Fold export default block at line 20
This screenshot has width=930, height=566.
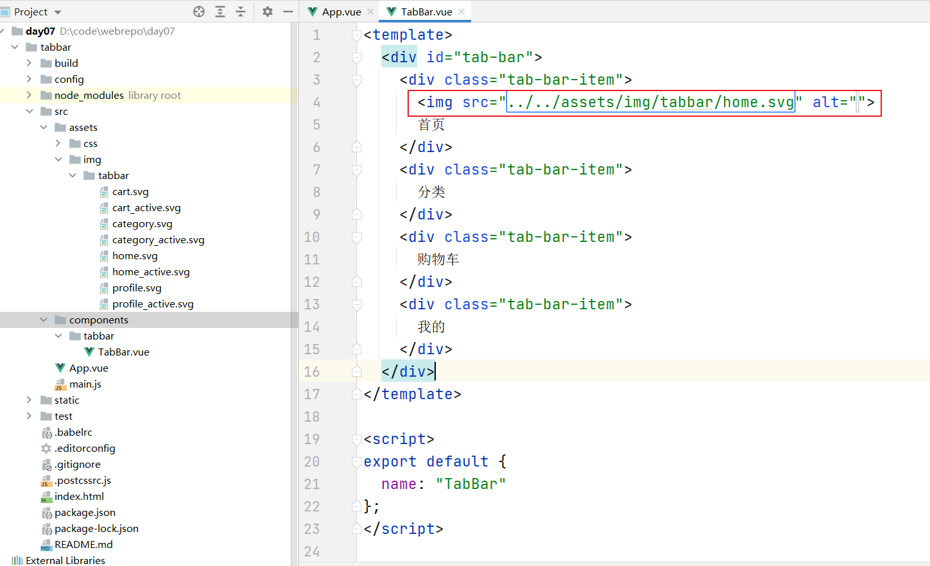tap(357, 462)
